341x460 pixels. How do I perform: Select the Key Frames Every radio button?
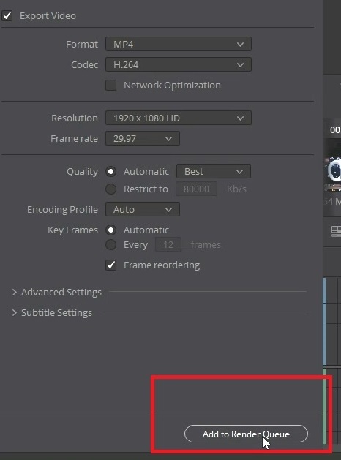coord(111,245)
